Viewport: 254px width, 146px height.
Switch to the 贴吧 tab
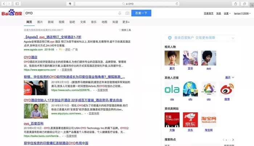click(x=72, y=22)
